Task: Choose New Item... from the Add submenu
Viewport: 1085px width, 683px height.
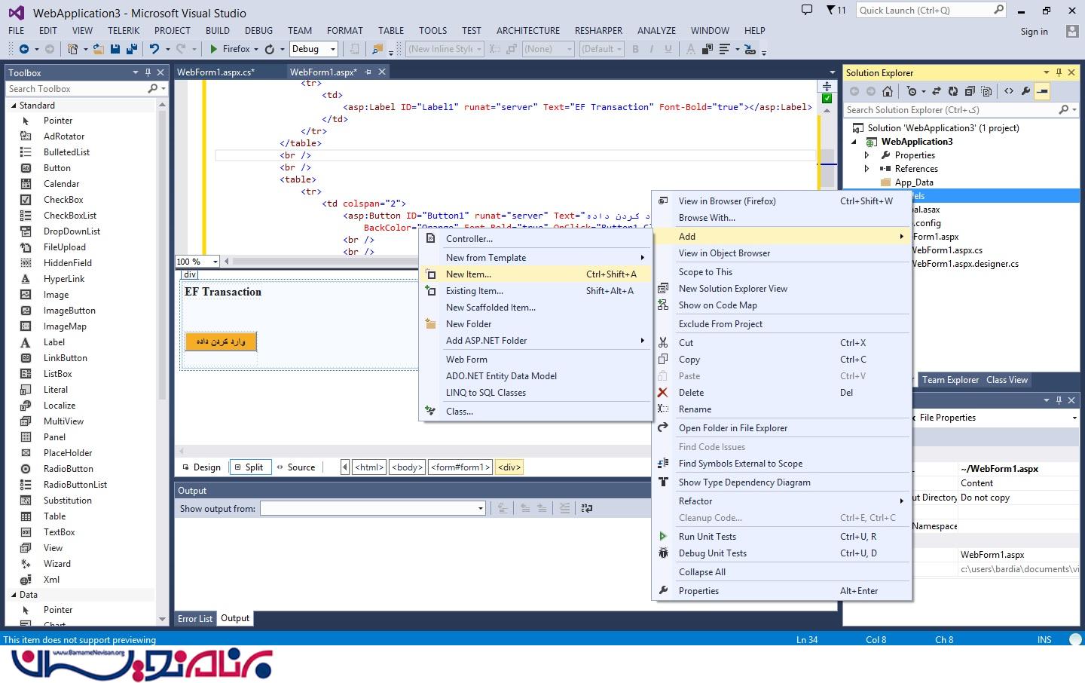Action: pyautogui.click(x=468, y=274)
